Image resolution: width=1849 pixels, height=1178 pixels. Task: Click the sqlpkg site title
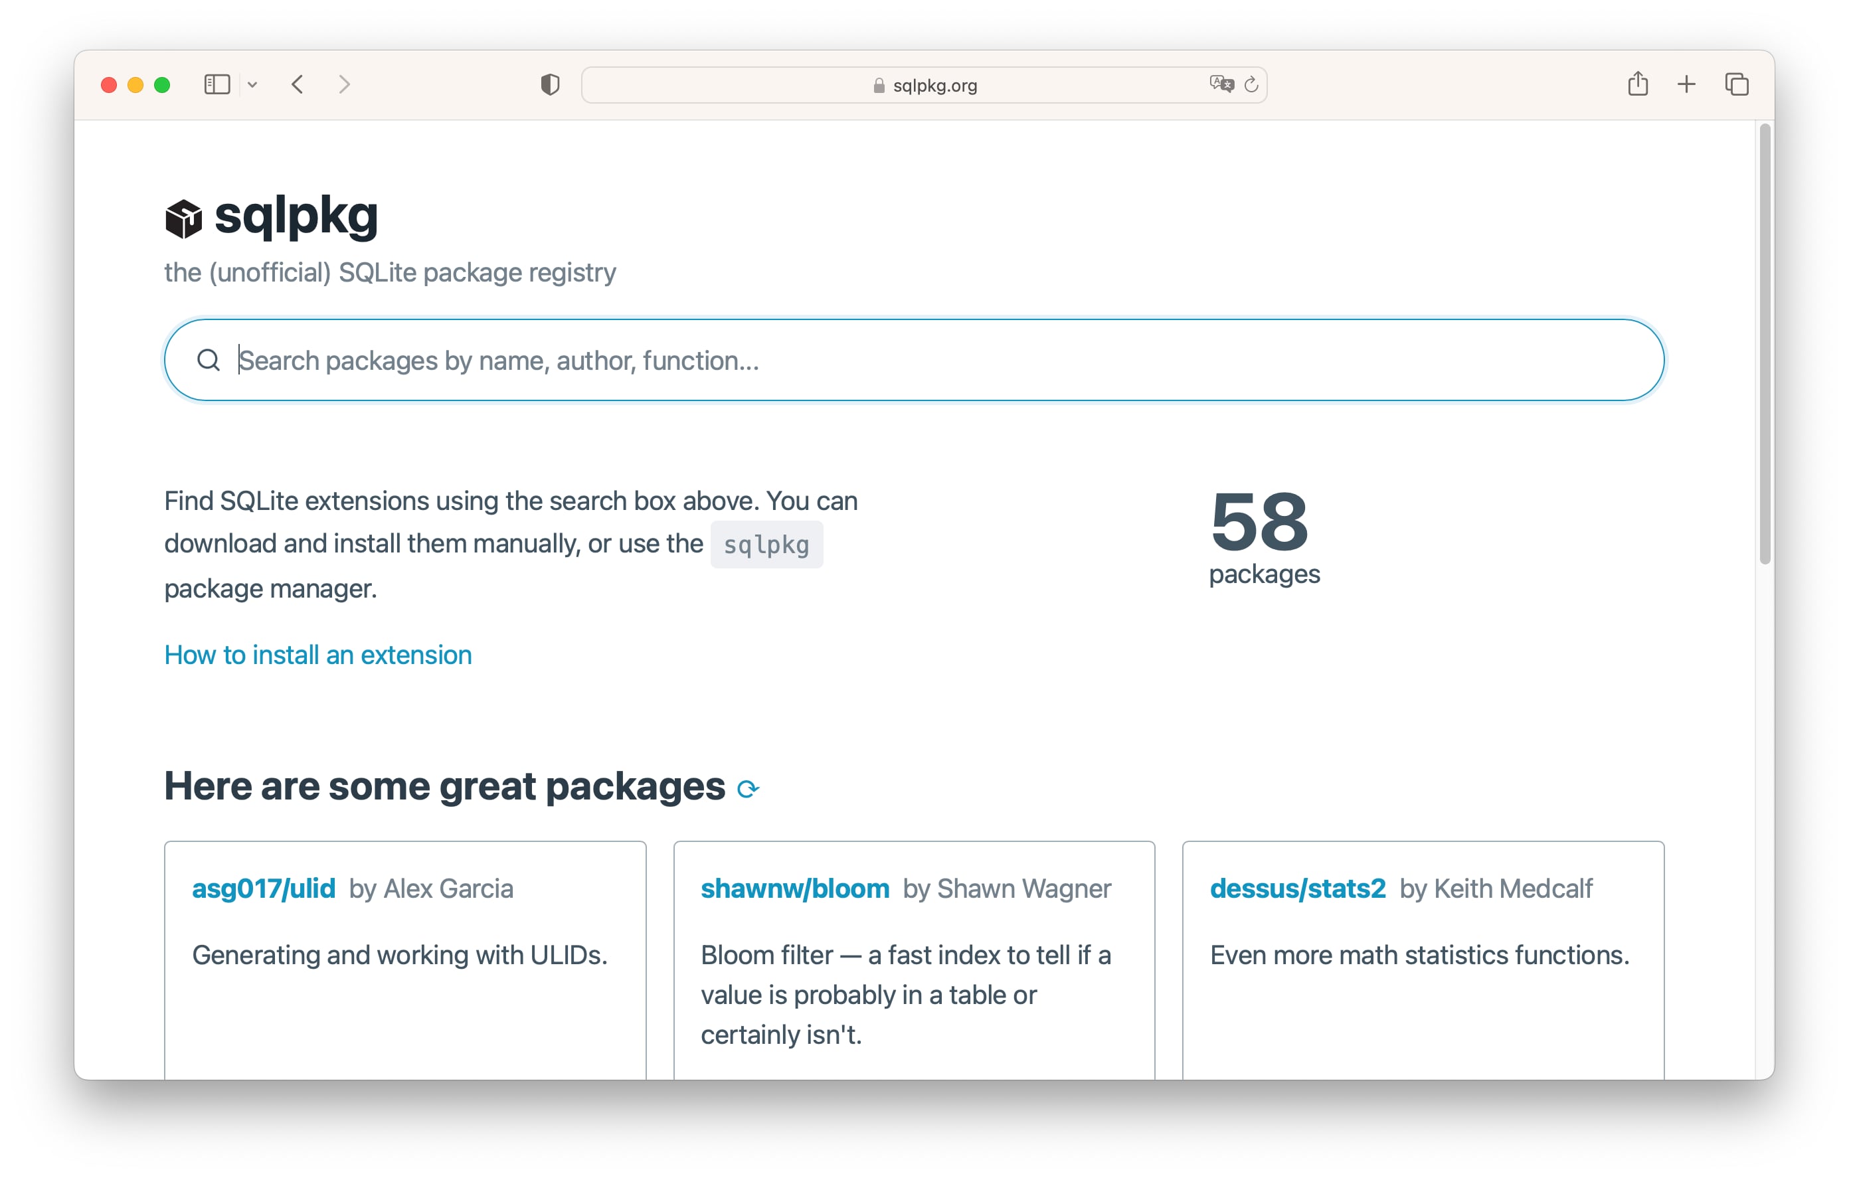[x=296, y=216]
